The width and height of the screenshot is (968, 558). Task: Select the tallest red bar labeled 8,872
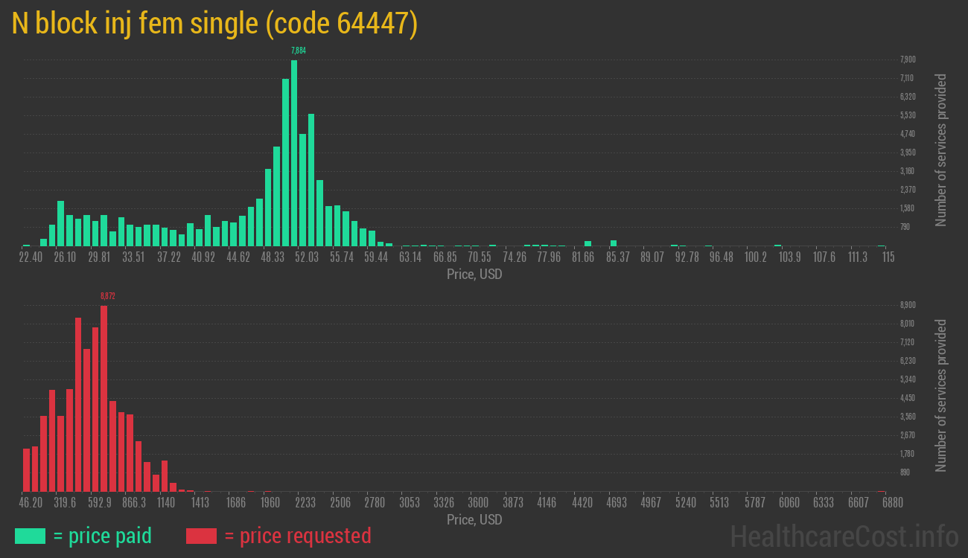tap(104, 398)
